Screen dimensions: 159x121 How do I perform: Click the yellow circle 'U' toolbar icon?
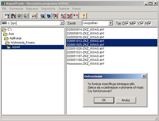[x=19, y=16]
